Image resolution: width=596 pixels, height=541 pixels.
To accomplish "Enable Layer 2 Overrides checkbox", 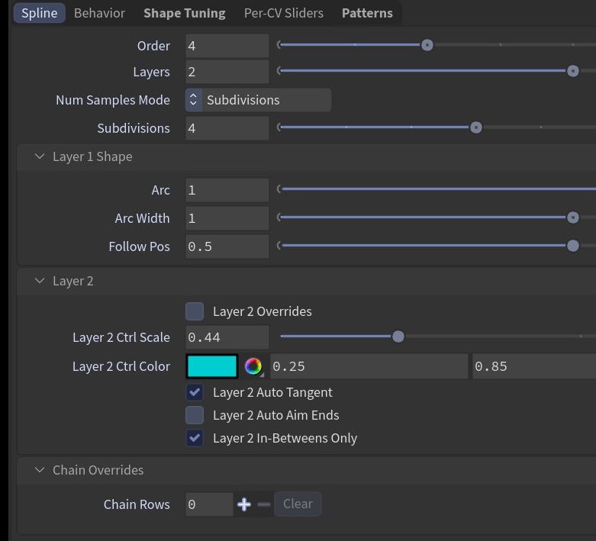I will [x=195, y=311].
